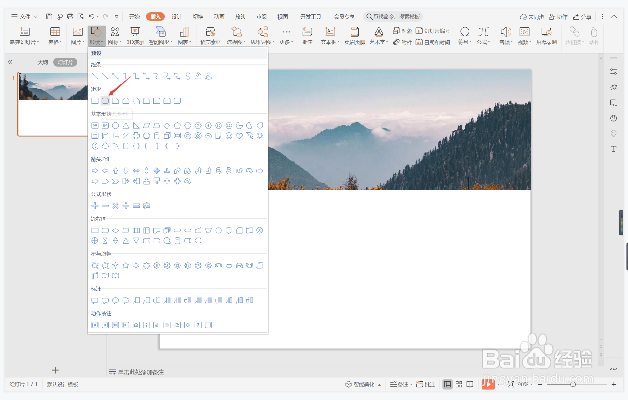Screen dimensions: 628x400
Task: Open the 动画 animation tab
Action: tap(219, 17)
